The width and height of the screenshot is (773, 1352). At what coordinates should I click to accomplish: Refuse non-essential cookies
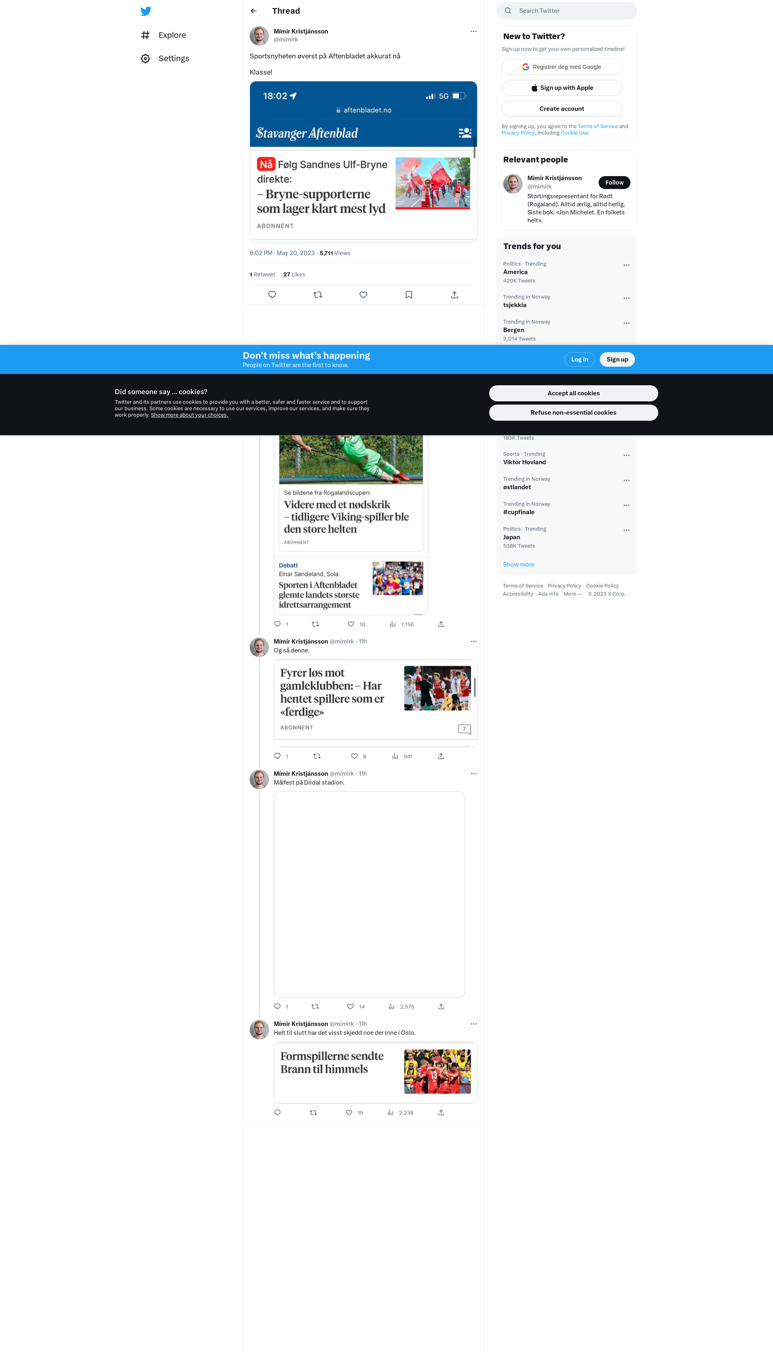(573, 413)
